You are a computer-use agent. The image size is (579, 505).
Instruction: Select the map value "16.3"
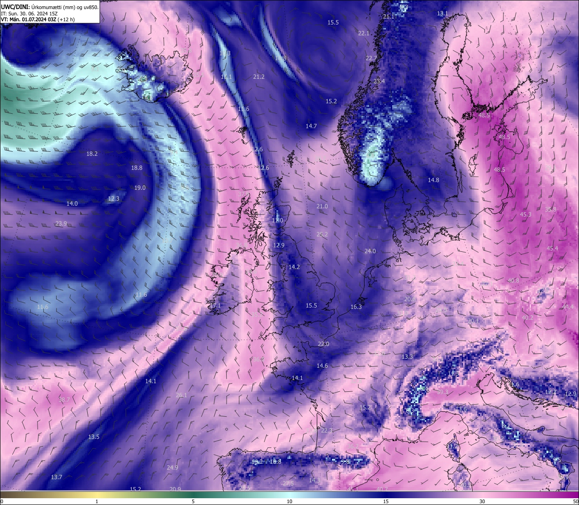pyautogui.click(x=356, y=307)
